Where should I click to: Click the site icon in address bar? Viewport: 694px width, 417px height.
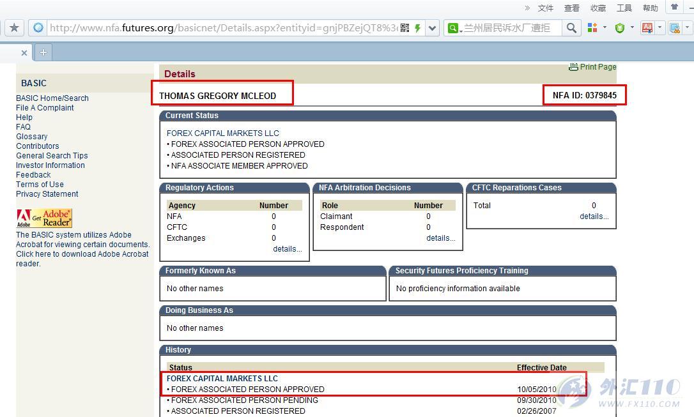click(38, 28)
